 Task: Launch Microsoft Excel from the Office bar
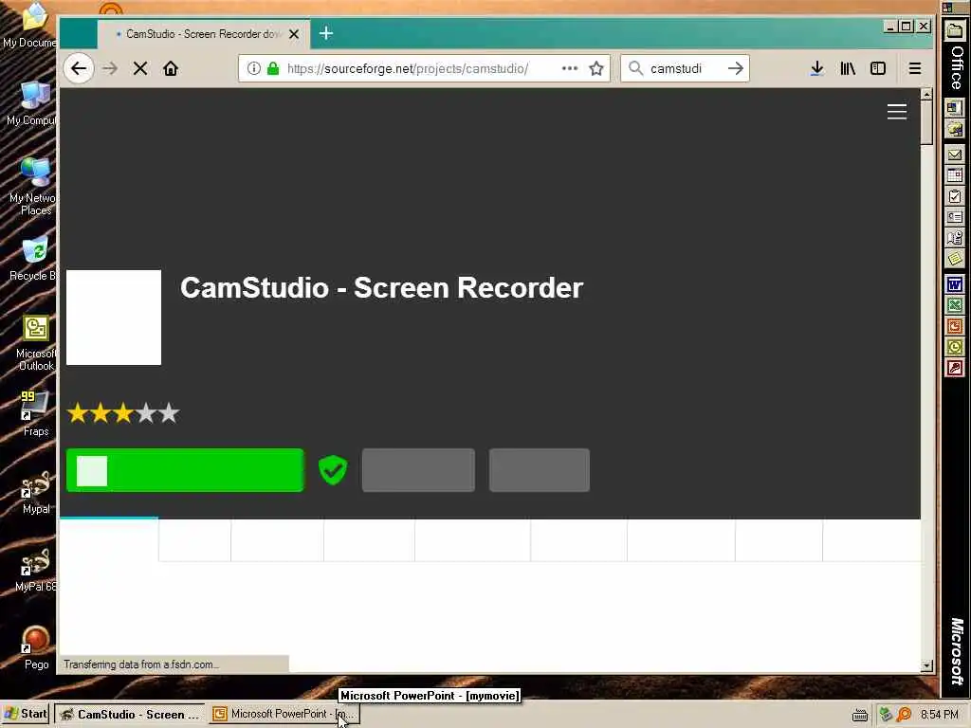tap(954, 305)
